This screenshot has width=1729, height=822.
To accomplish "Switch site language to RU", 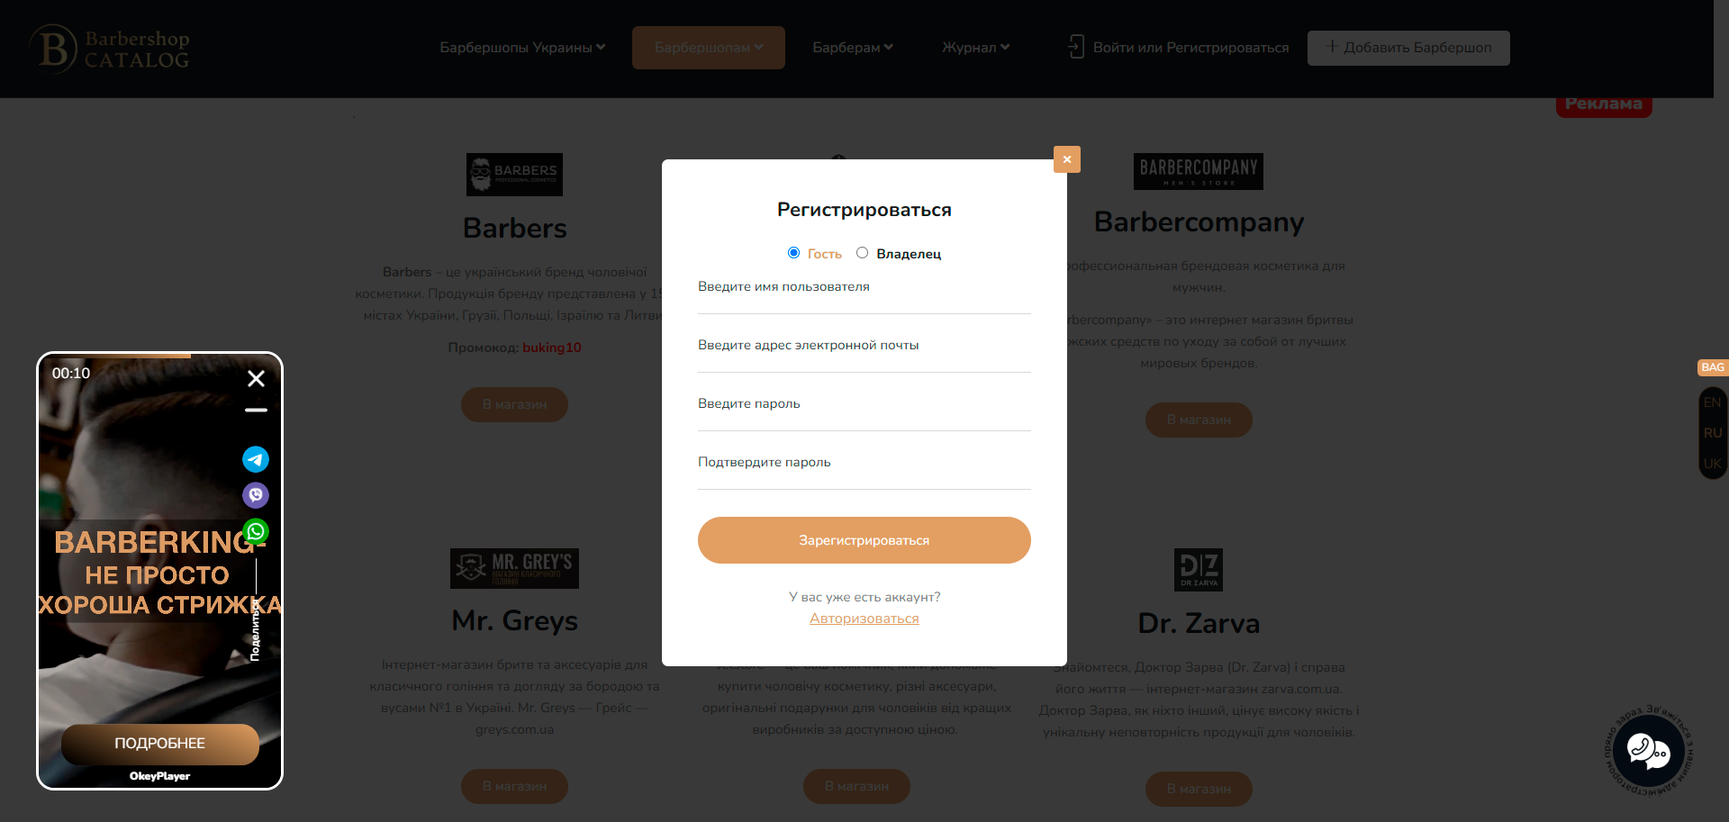I will tap(1712, 433).
